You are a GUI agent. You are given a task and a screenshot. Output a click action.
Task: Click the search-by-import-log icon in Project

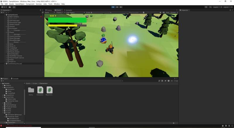coord(168,81)
